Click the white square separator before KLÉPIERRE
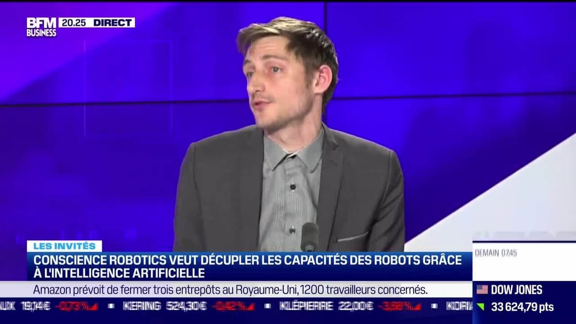The image size is (576, 324). pyautogui.click(x=267, y=306)
